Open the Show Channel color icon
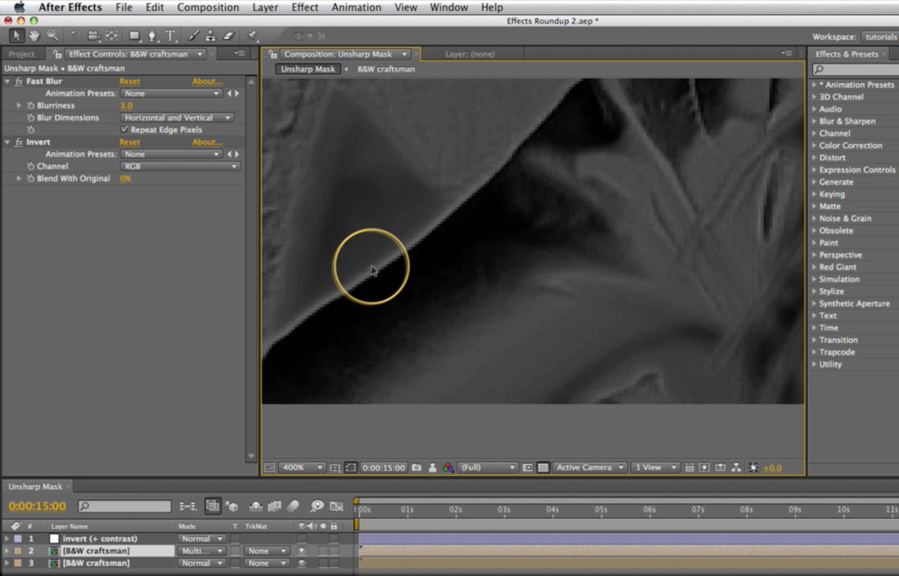Viewport: 899px width, 576px height. tap(448, 468)
